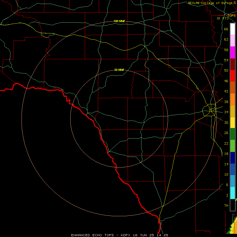Select the dark green legend swatch
This screenshot has width=237, height=237.
(x=233, y=134)
